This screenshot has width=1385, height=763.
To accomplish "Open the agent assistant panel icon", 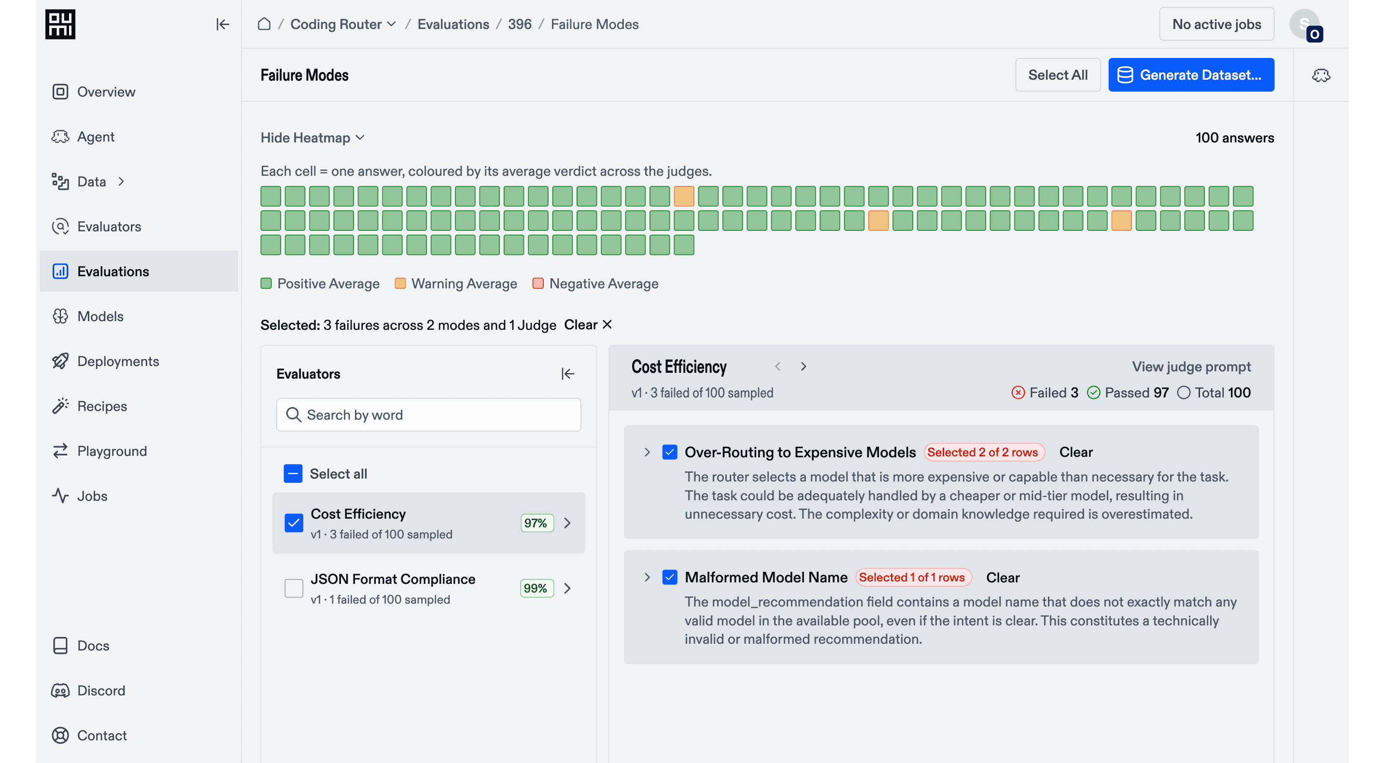I will [x=1321, y=75].
